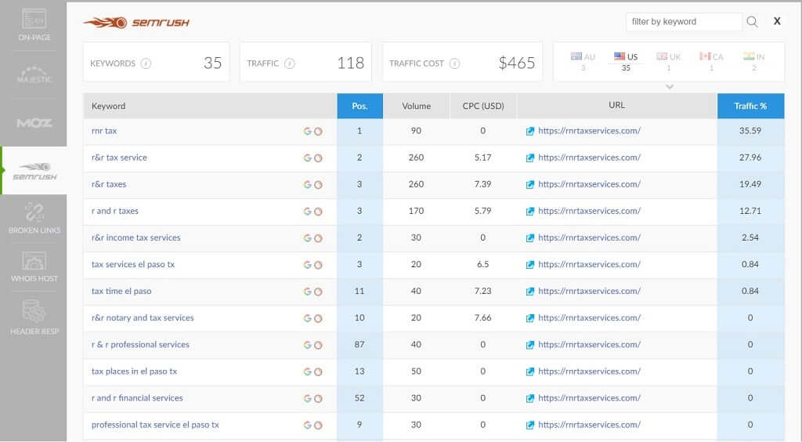Click the SEMrush logo at top
This screenshot has height=442, width=802.
[136, 23]
